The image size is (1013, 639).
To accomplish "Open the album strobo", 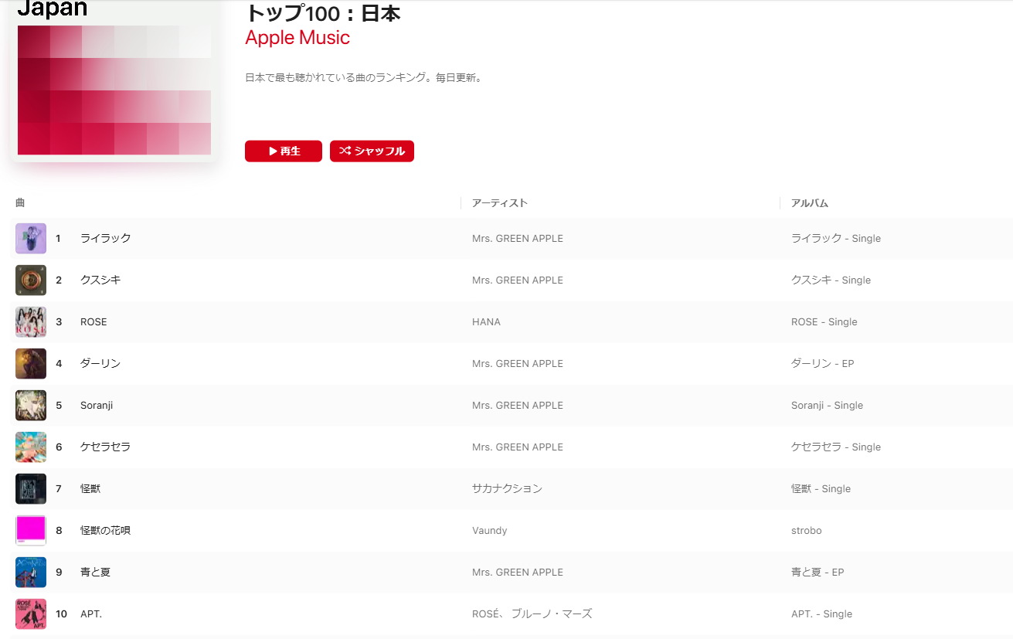I will pos(807,531).
